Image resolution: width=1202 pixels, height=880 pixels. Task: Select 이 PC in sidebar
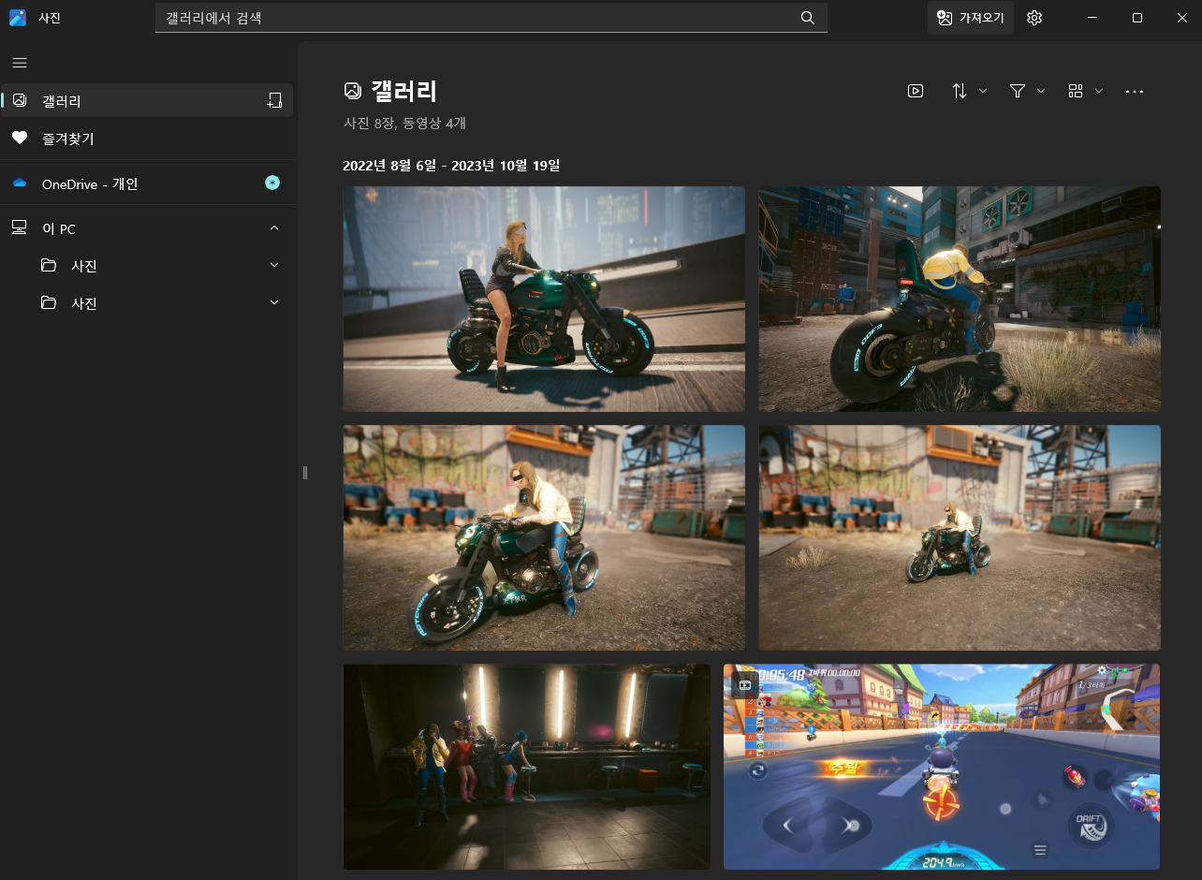pyautogui.click(x=148, y=228)
